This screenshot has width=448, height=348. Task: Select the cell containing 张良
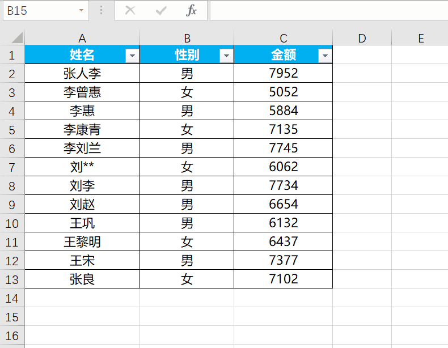[82, 279]
